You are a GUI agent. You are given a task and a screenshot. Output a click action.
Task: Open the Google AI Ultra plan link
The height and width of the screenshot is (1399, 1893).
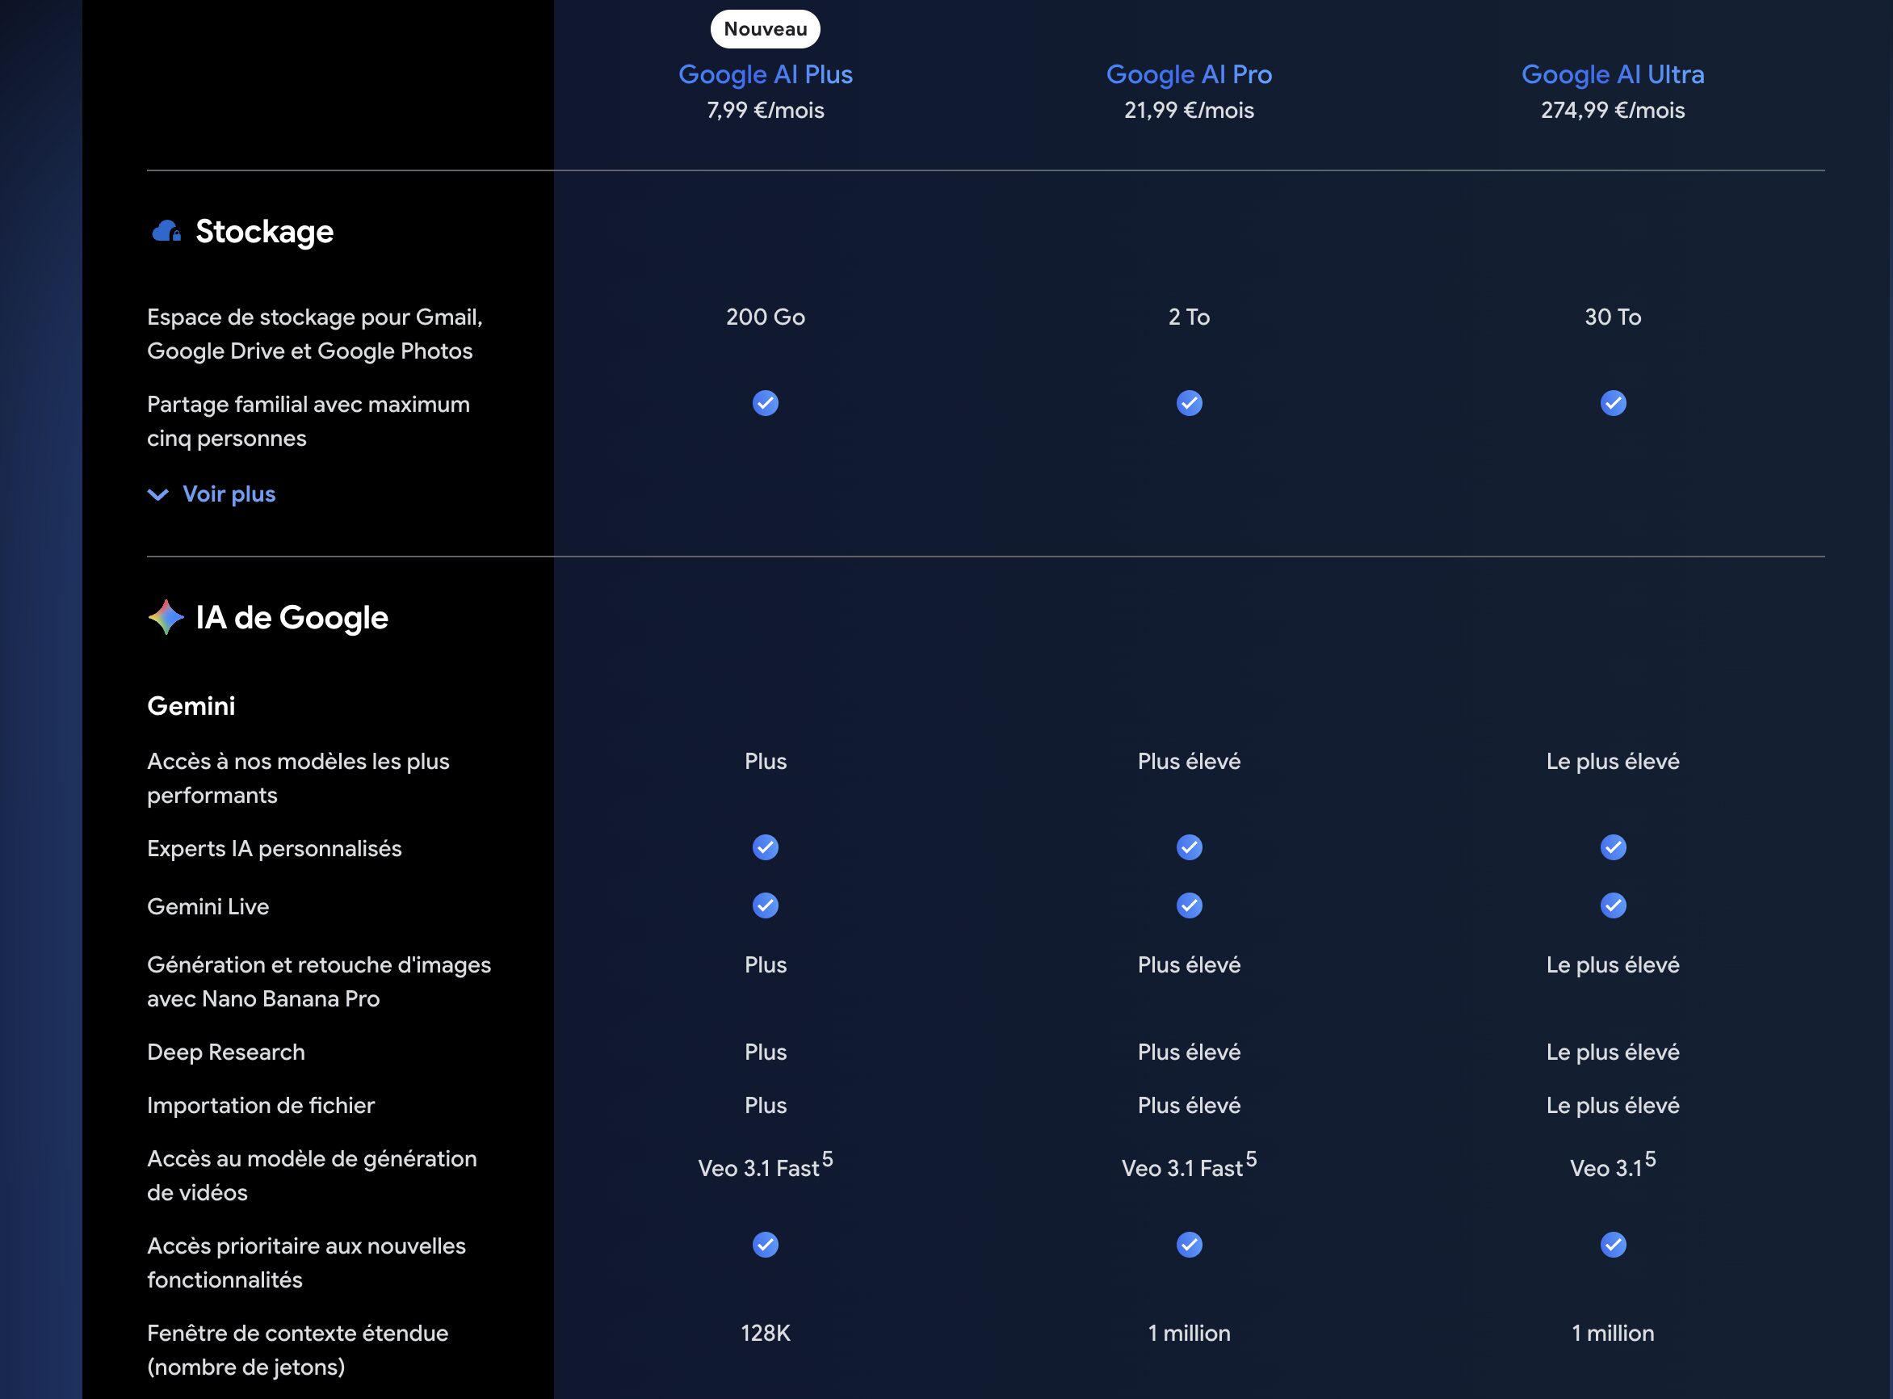pos(1613,74)
